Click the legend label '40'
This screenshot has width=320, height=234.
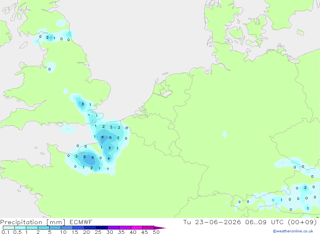pos(133,232)
